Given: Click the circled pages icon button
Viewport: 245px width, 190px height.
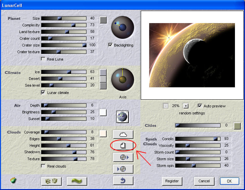Looking at the screenshot, I should tap(123, 146).
